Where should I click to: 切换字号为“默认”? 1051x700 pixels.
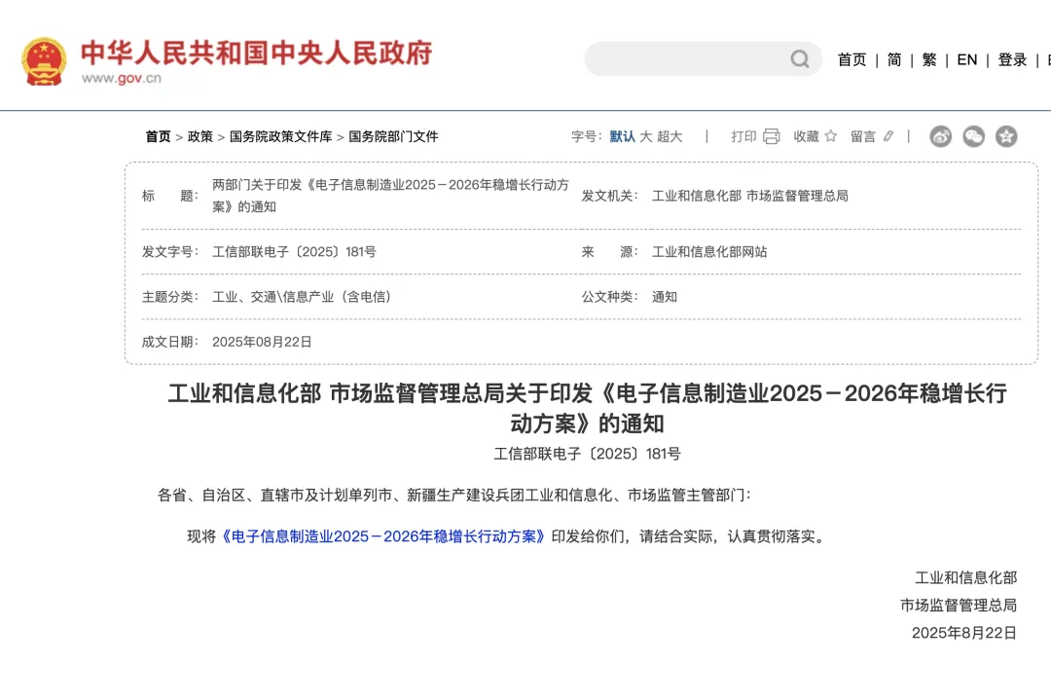click(x=624, y=136)
